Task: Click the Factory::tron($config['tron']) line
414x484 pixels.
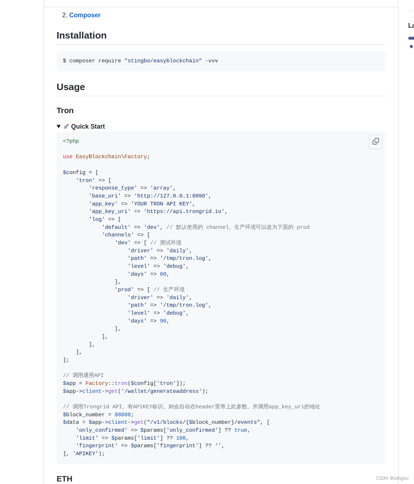Action: click(124, 383)
